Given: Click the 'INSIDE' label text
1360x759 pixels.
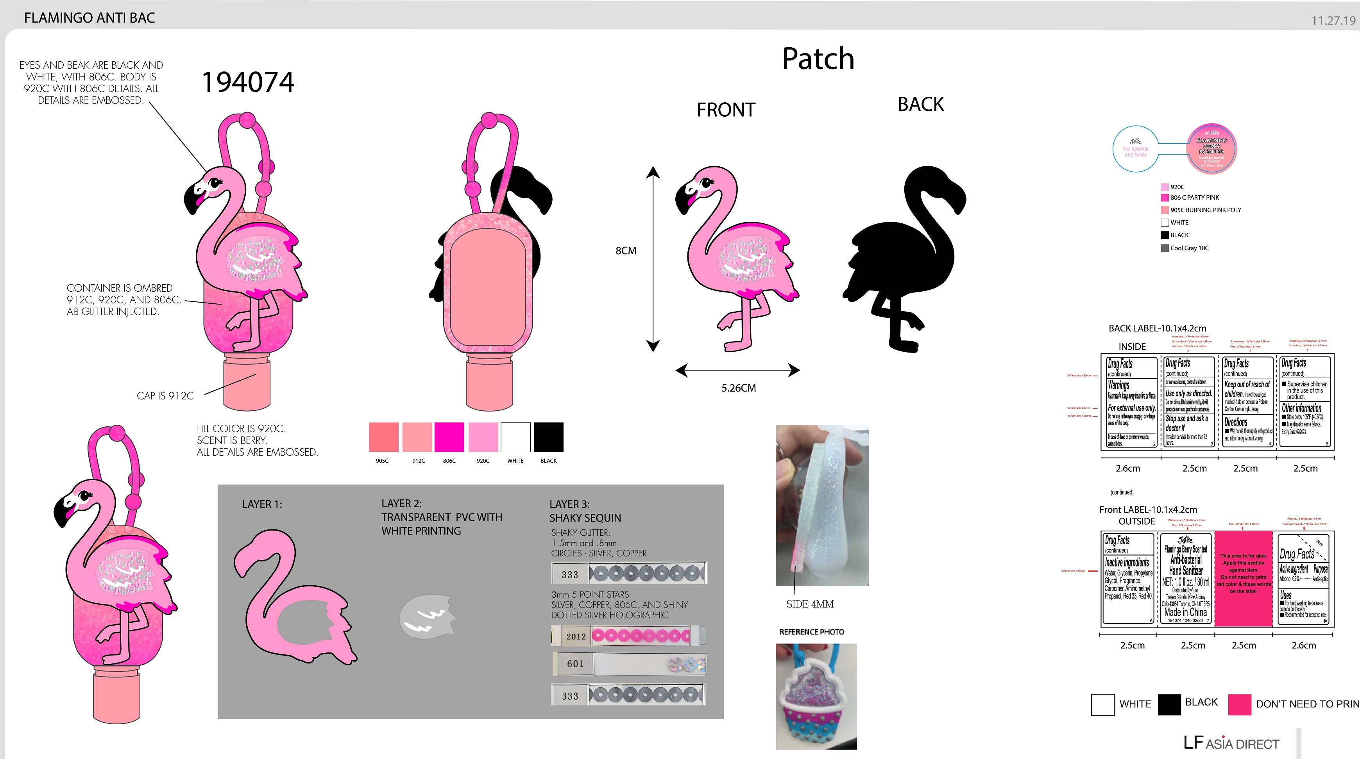Looking at the screenshot, I should 1132,347.
